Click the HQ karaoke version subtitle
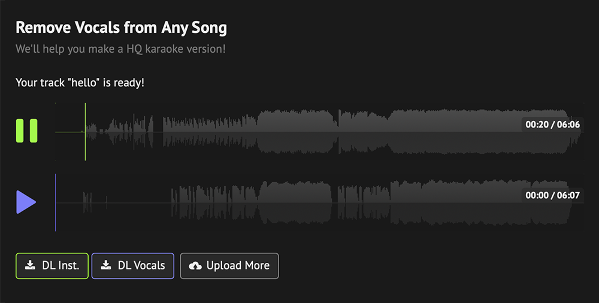This screenshot has width=599, height=303. 120,49
